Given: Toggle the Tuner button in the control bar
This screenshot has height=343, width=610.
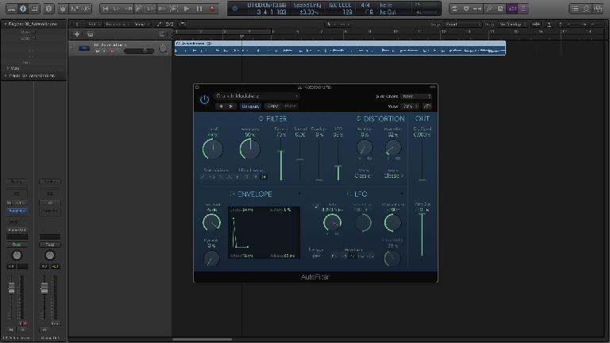Looking at the screenshot, I should pyautogui.click(x=489, y=8).
